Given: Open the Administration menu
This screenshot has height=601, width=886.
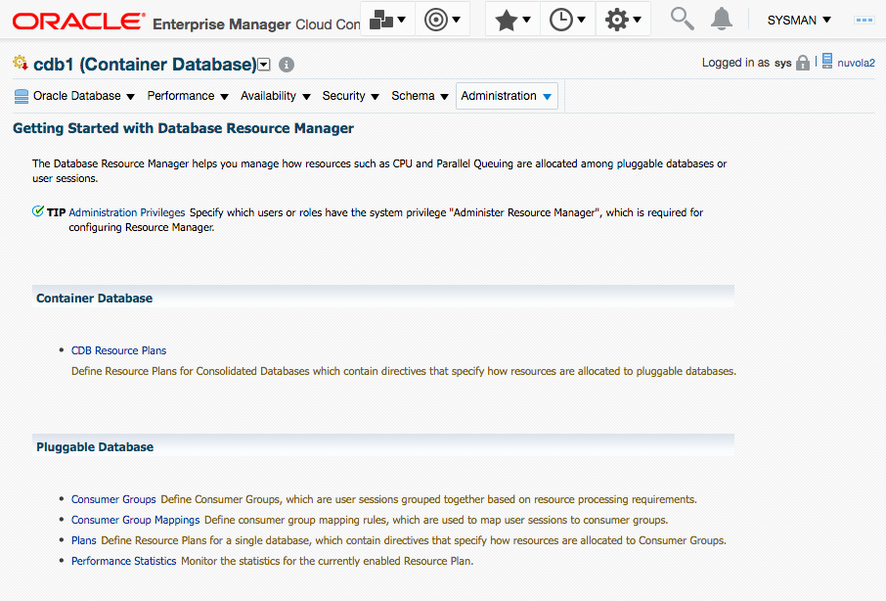Looking at the screenshot, I should pos(507,96).
